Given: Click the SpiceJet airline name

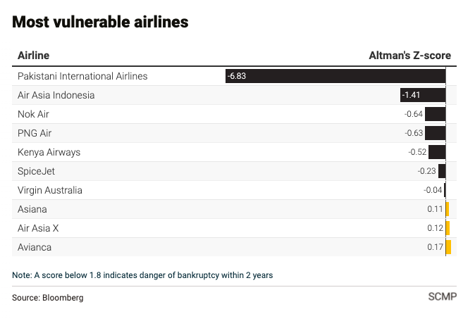Looking at the screenshot, I should (x=36, y=171).
